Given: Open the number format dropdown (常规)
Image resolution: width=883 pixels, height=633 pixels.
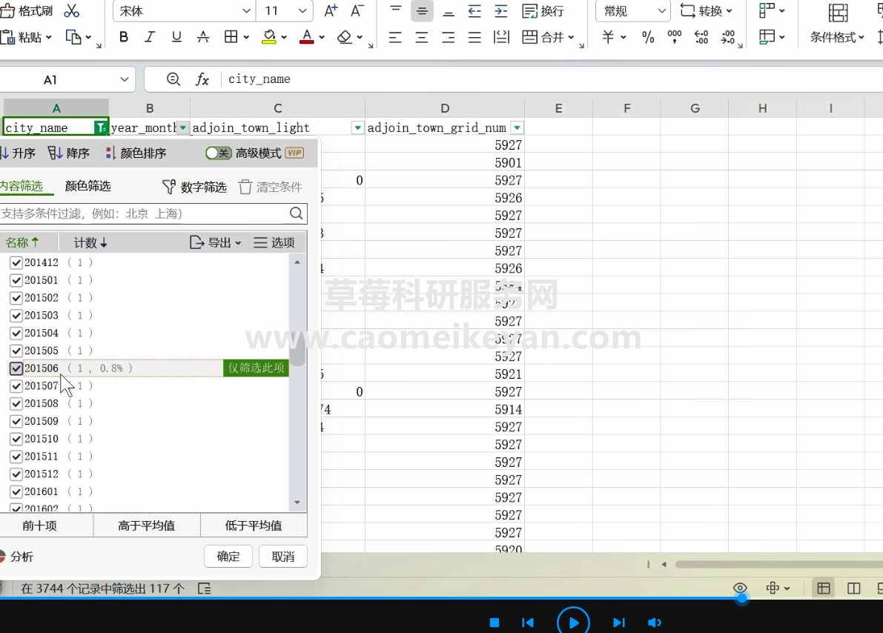Looking at the screenshot, I should [x=661, y=10].
